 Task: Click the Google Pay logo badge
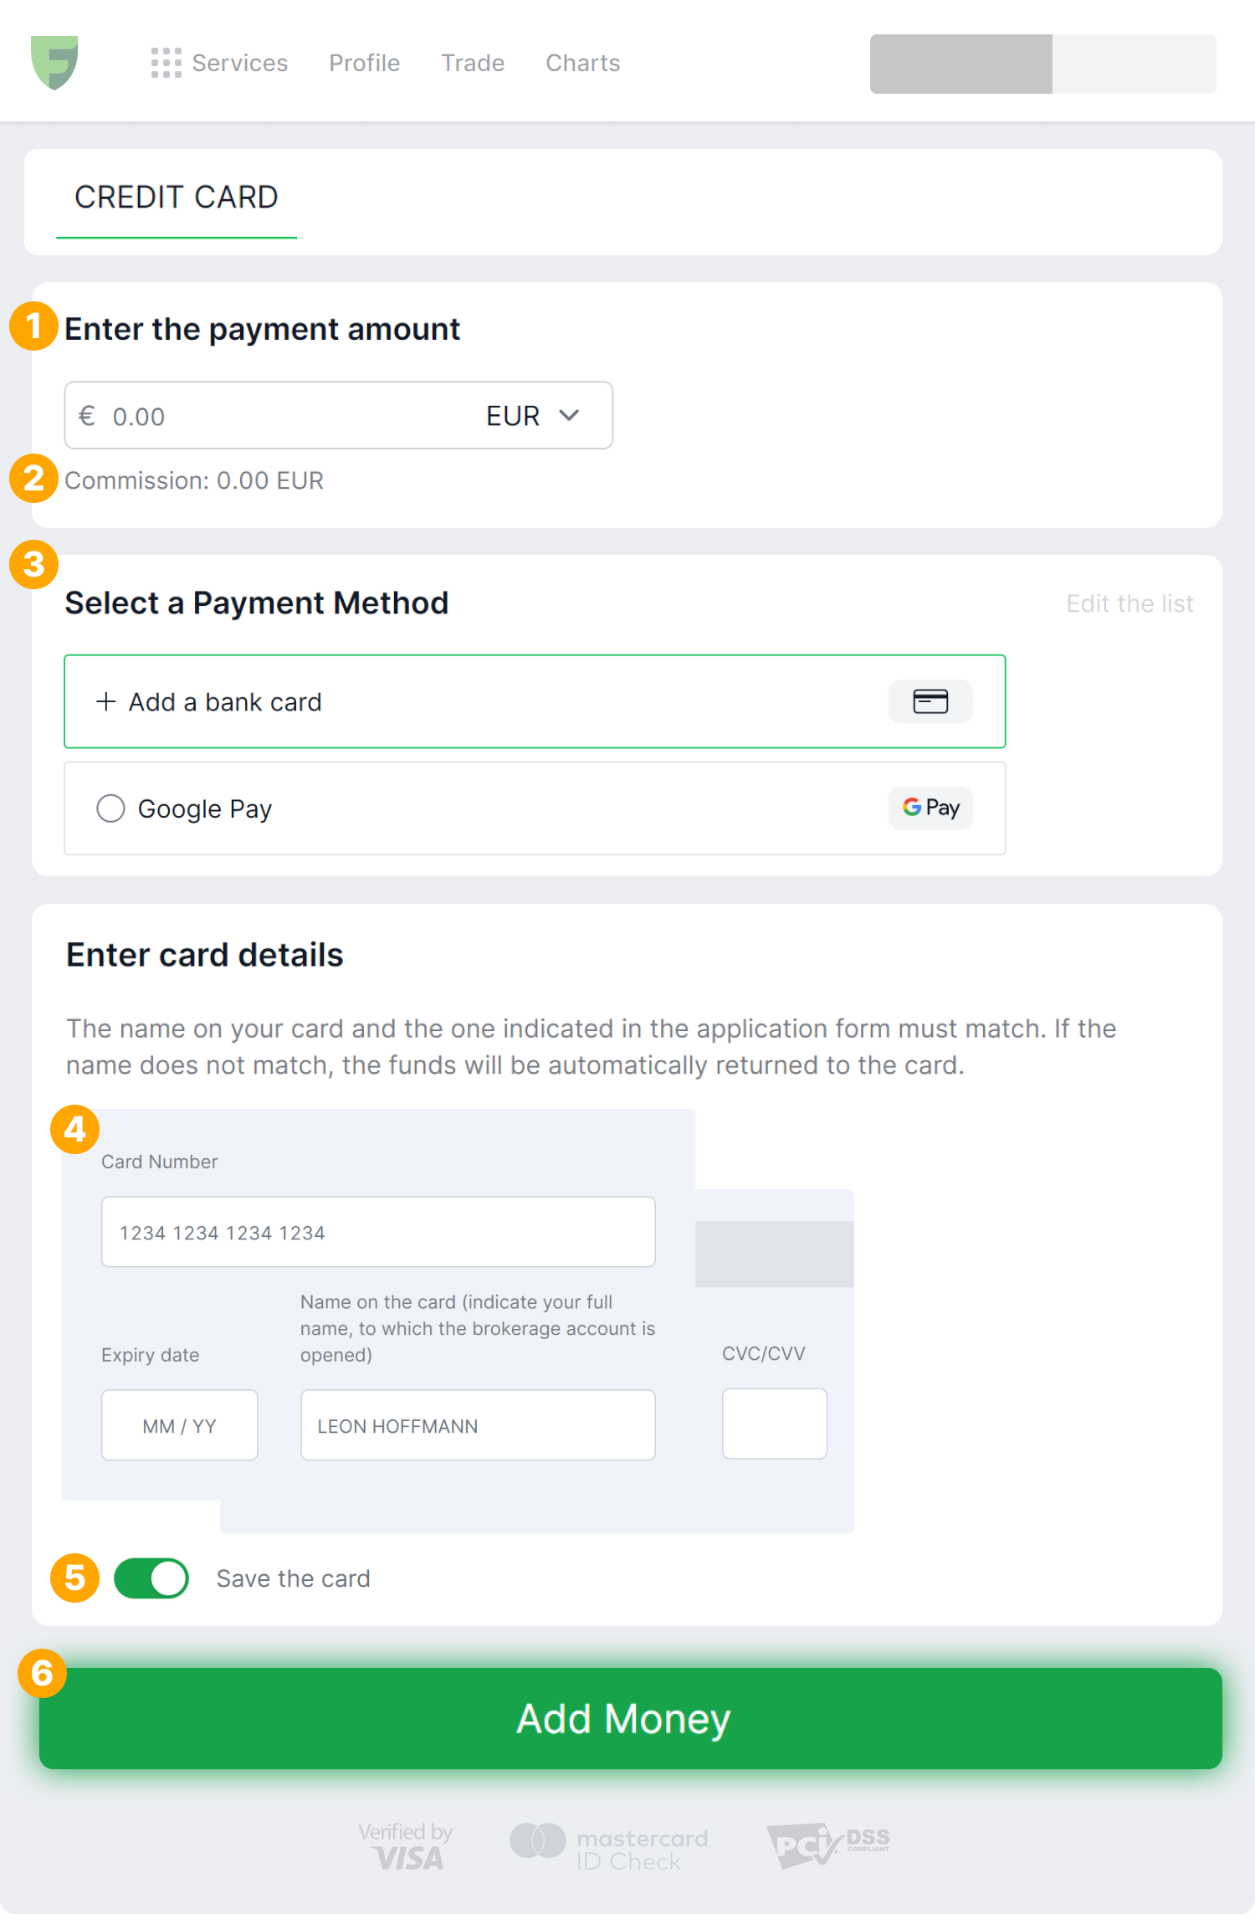click(930, 808)
